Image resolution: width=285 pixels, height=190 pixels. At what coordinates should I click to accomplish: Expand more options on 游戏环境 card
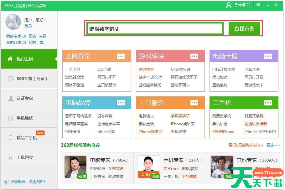click(x=194, y=56)
